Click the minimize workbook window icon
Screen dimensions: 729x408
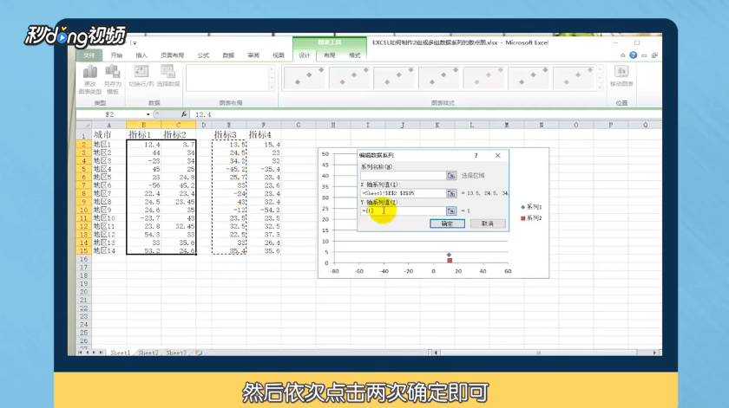click(644, 55)
